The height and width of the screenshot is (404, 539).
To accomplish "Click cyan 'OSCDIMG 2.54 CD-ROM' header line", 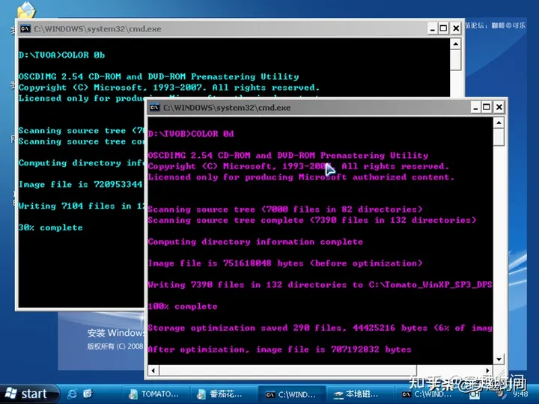I will (x=159, y=76).
